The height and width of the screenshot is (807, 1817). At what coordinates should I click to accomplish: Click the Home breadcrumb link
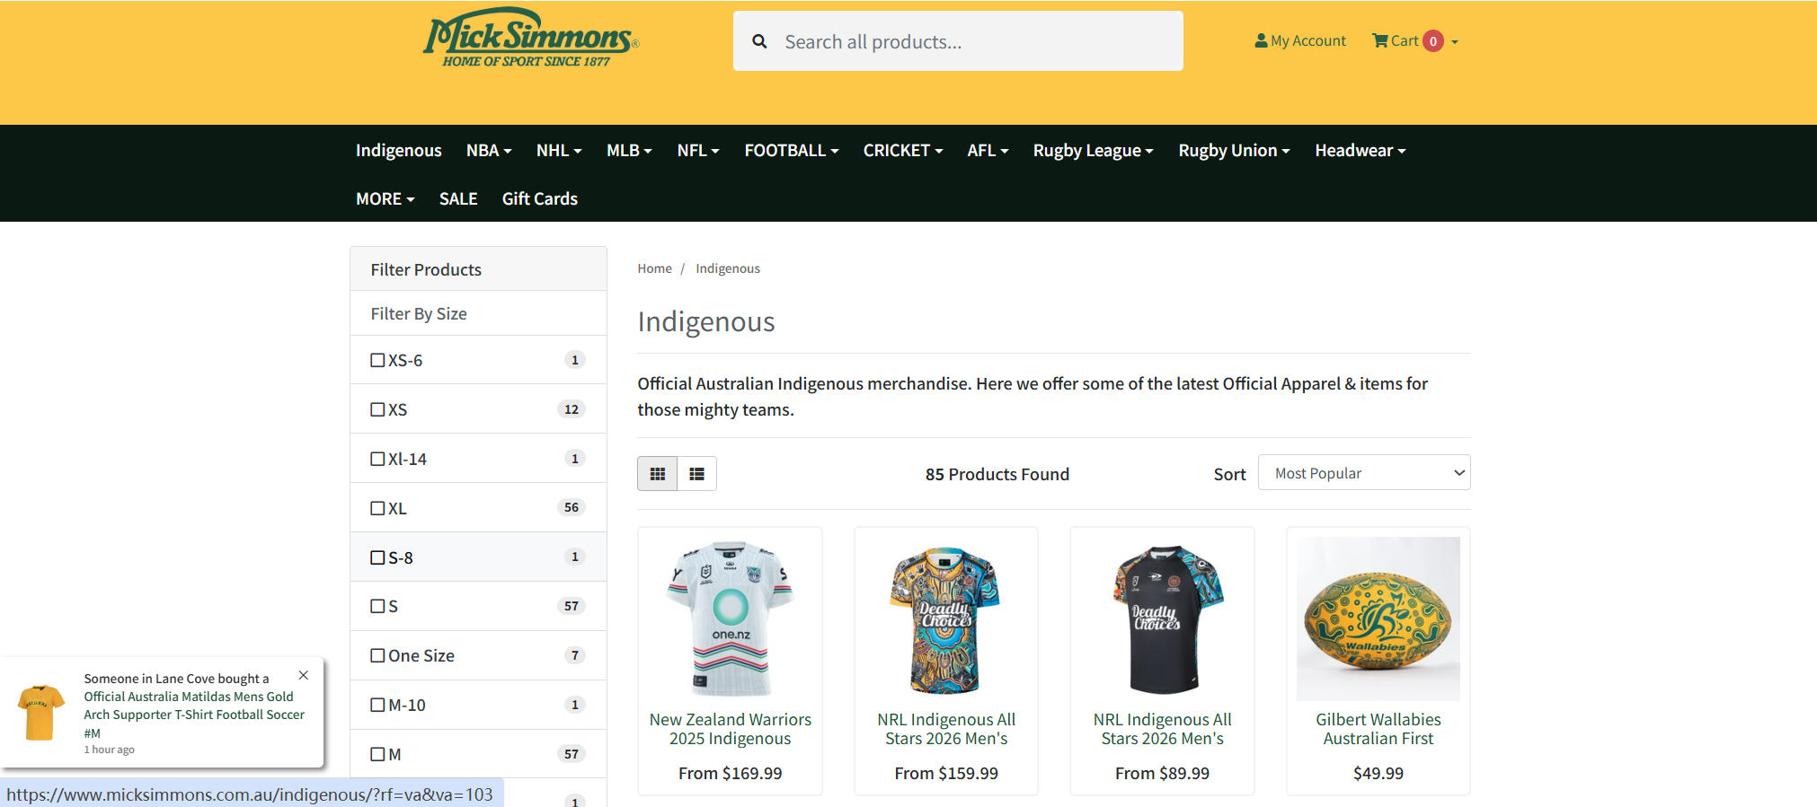[x=654, y=268]
